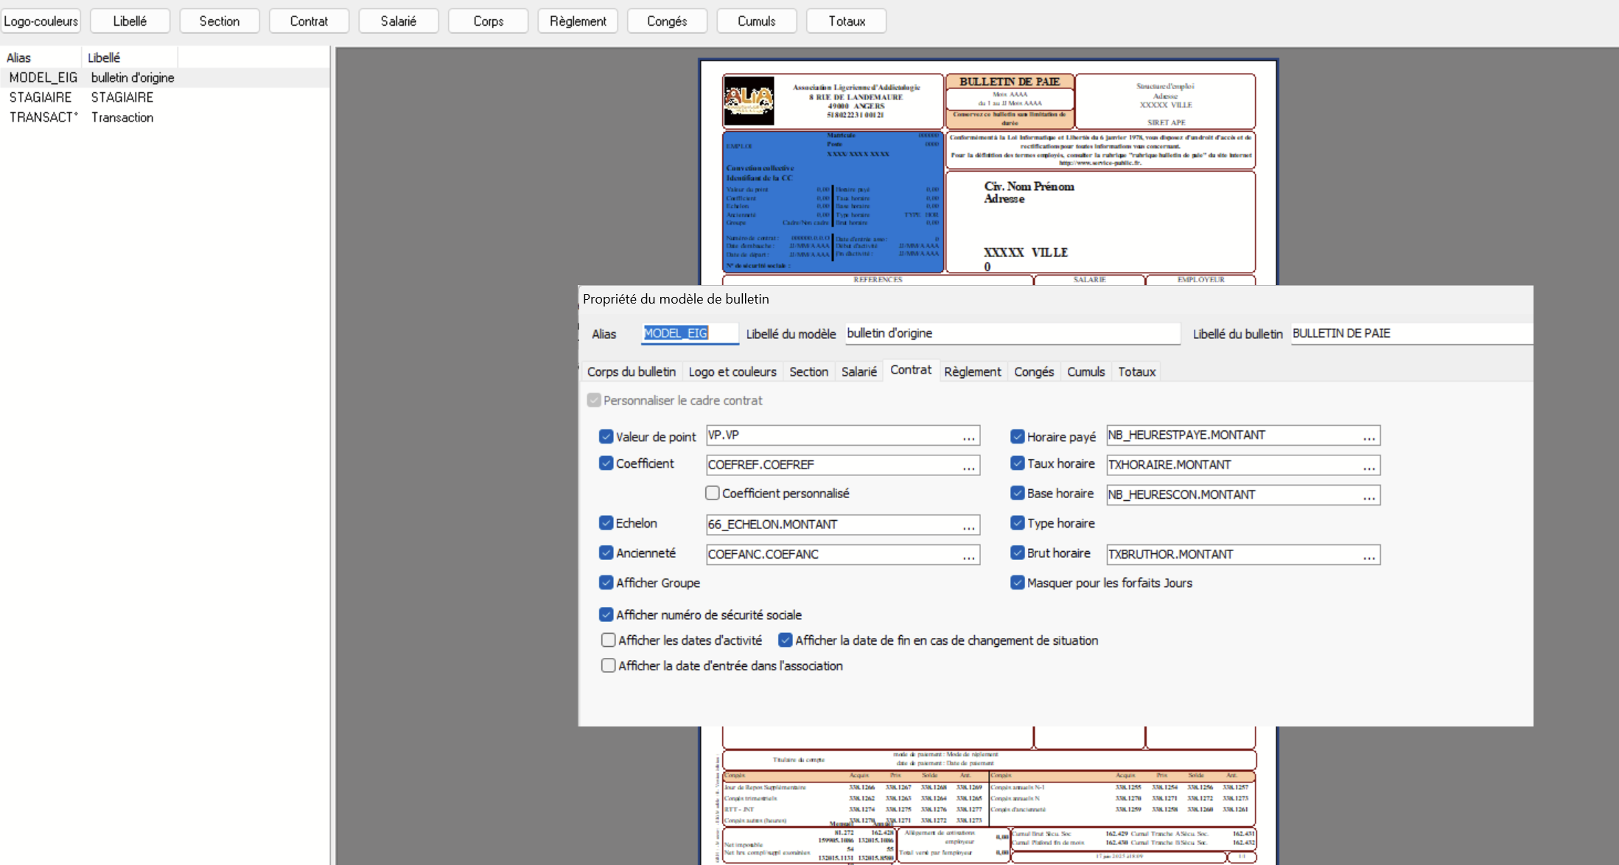Image resolution: width=1619 pixels, height=865 pixels.
Task: Toggle Masquer pour les forfaits Jours
Action: [1018, 583]
